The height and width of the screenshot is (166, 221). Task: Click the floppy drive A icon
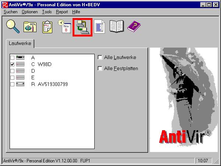click(20, 57)
